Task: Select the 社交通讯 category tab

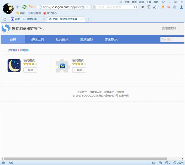Action: (x=62, y=39)
